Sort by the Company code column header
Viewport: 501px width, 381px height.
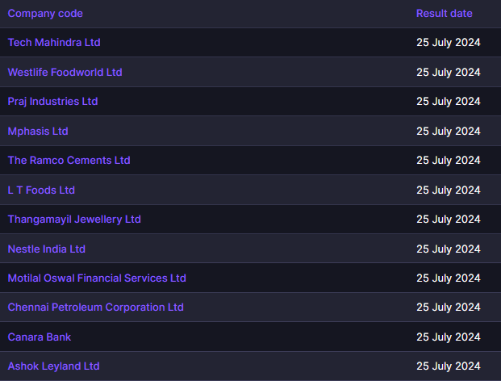coord(45,14)
